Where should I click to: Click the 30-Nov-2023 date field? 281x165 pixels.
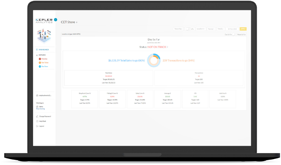(x=233, y=29)
